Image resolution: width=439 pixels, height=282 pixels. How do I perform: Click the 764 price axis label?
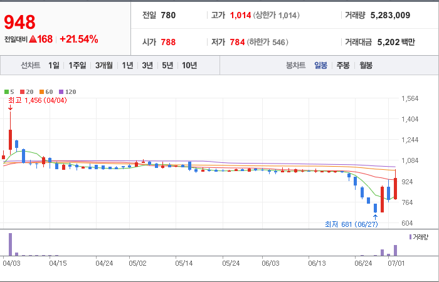click(x=408, y=202)
